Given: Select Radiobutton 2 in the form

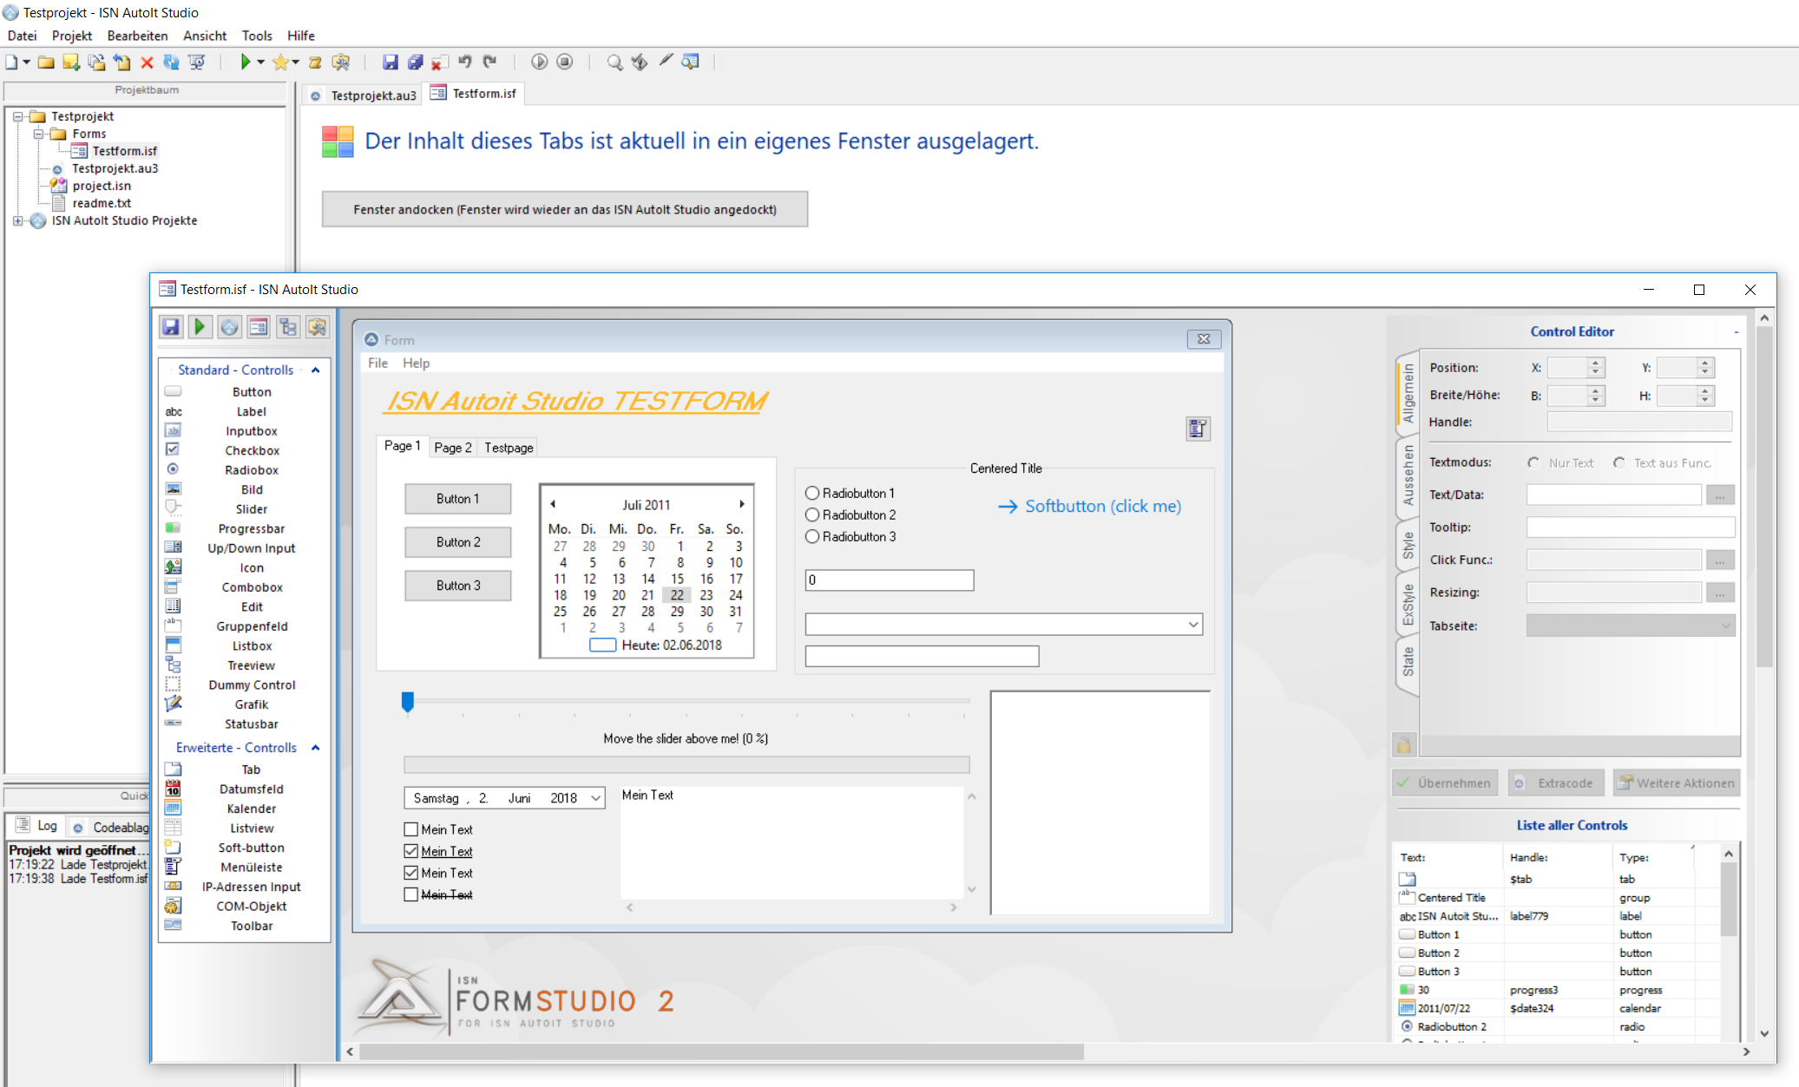Looking at the screenshot, I should [813, 514].
